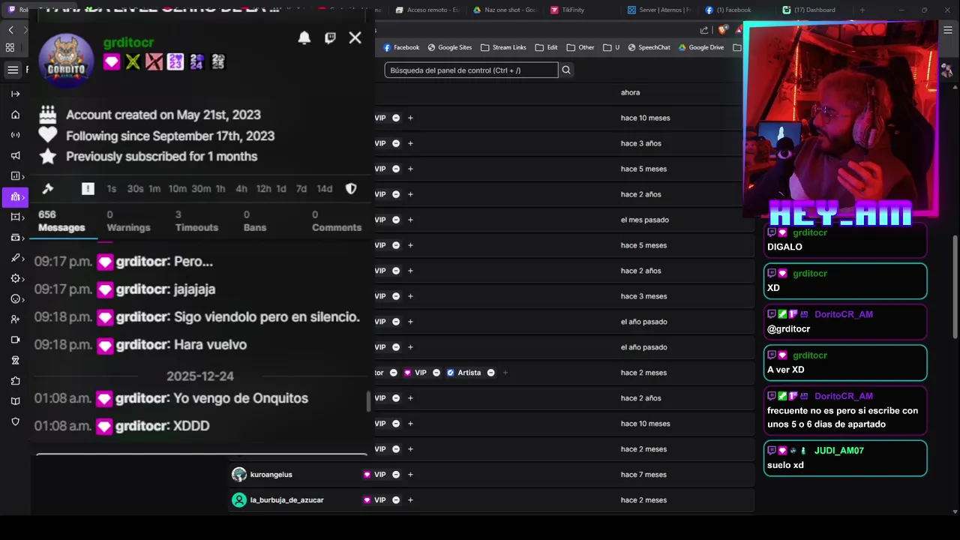Viewport: 960px width, 540px height.
Task: Open the Home icon in the sidebar
Action: click(15, 115)
